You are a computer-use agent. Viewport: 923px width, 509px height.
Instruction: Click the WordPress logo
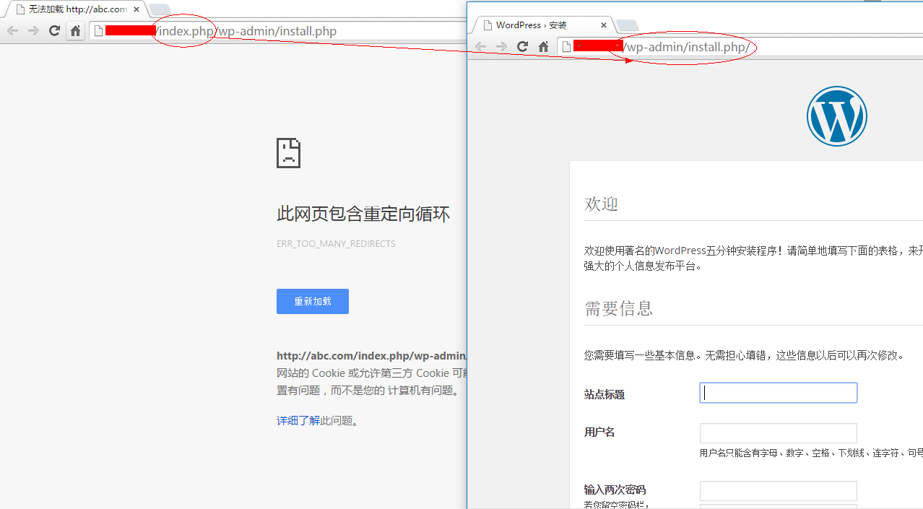pyautogui.click(x=836, y=116)
